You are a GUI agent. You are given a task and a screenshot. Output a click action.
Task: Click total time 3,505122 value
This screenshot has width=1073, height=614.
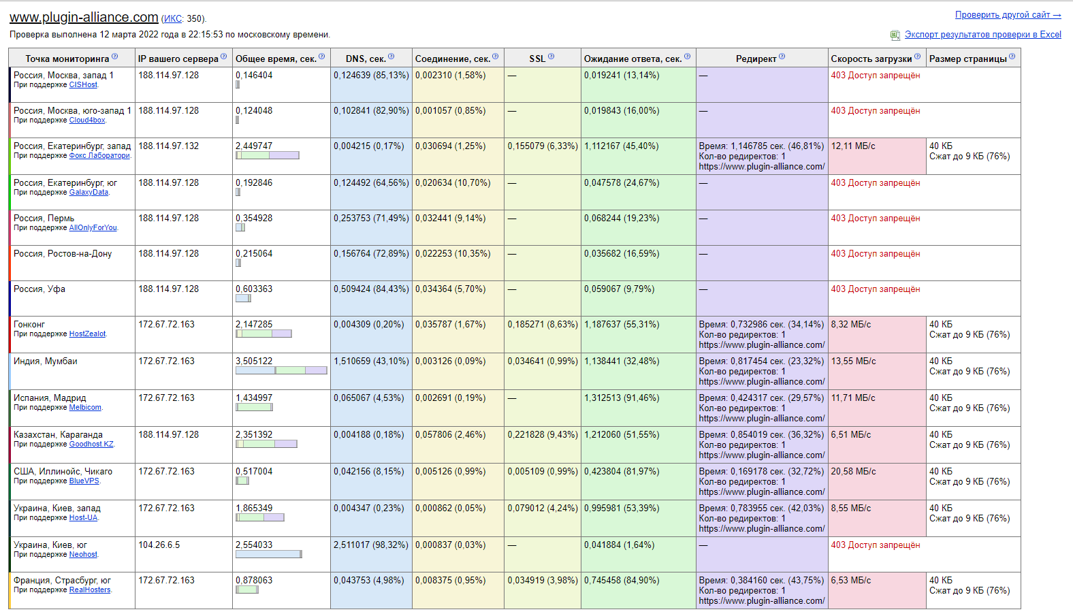(x=254, y=361)
